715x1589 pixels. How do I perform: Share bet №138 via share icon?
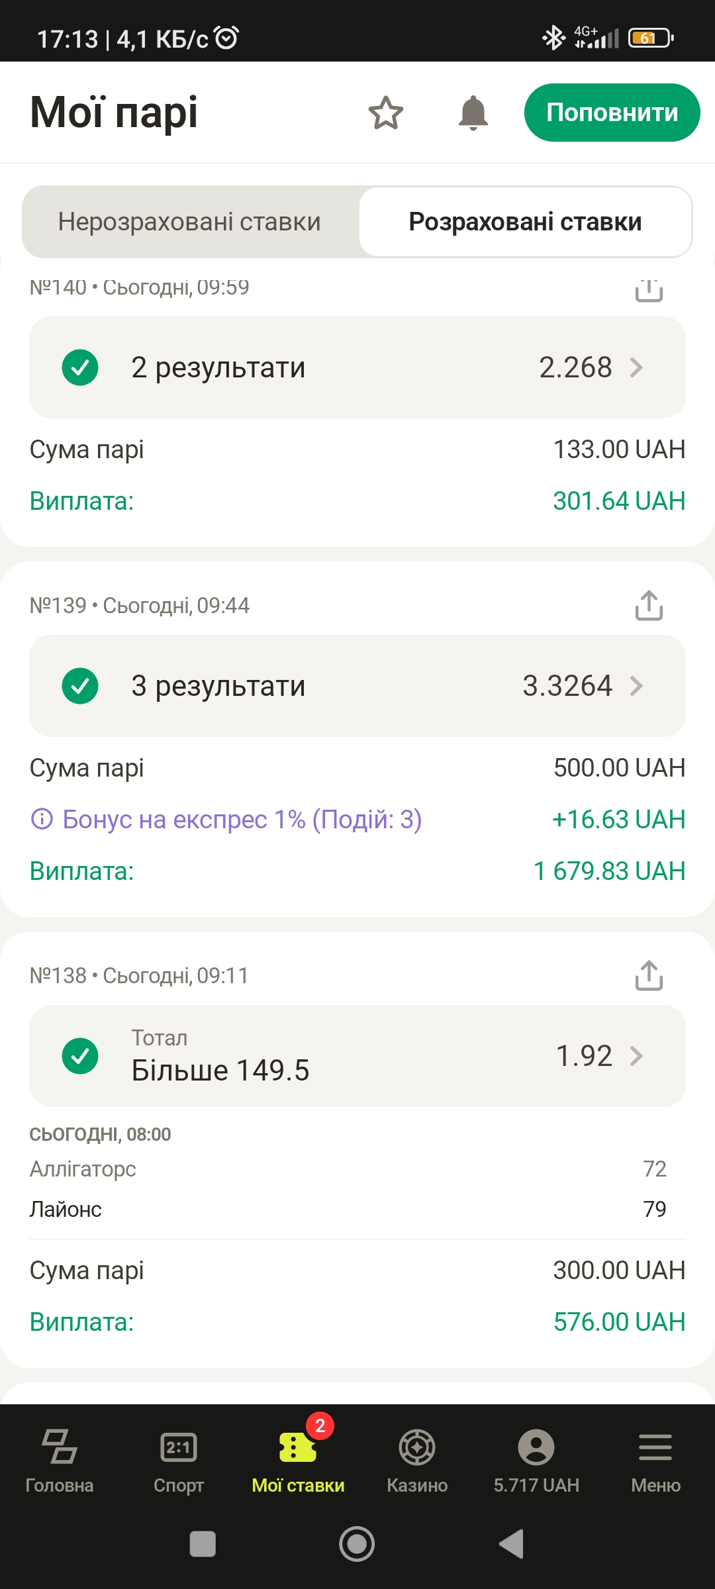649,975
